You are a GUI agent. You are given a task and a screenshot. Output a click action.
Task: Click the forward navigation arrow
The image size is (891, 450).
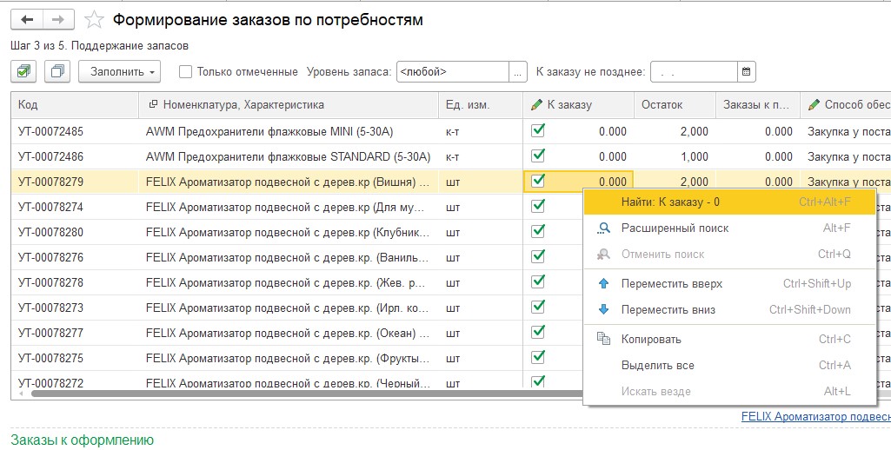pos(58,19)
